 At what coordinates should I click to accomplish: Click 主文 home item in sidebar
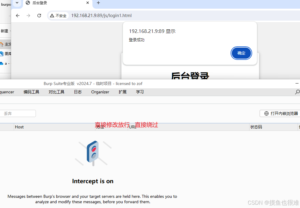point(5,44)
